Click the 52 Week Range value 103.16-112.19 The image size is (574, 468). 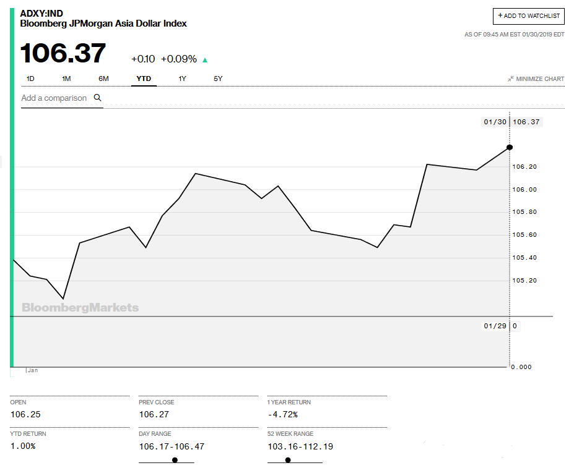click(x=300, y=446)
